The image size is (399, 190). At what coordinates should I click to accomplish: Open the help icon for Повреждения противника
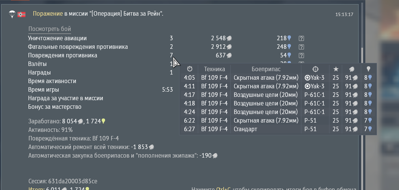pos(301,56)
